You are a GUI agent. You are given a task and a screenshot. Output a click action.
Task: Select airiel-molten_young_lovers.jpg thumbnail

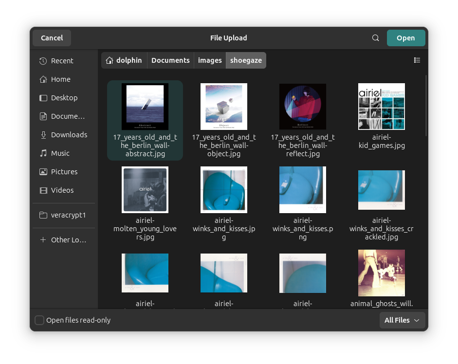[145, 190]
